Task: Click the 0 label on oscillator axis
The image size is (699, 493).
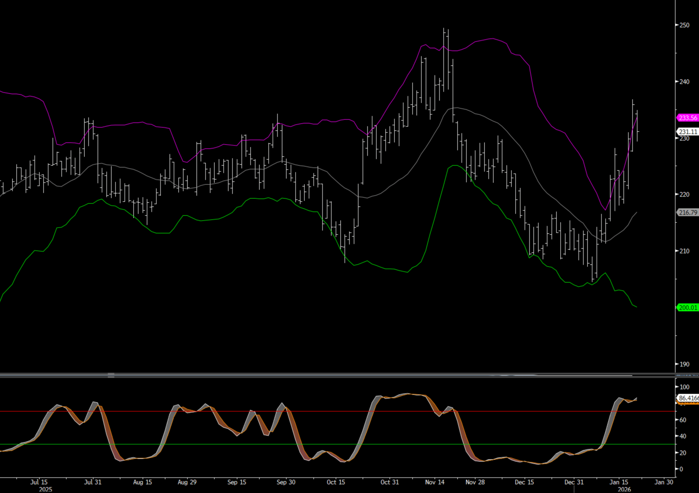Action: 682,469
